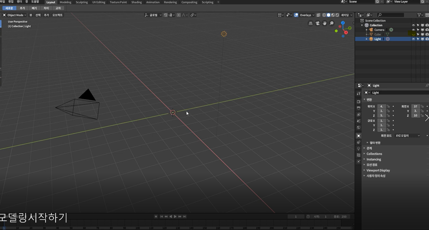Open the Texture properties tab (checker icon)
The image size is (429, 230).
(x=358, y=155)
